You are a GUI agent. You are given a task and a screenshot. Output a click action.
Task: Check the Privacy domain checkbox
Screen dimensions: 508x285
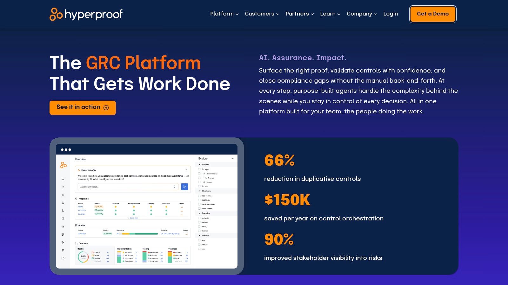coord(199,226)
